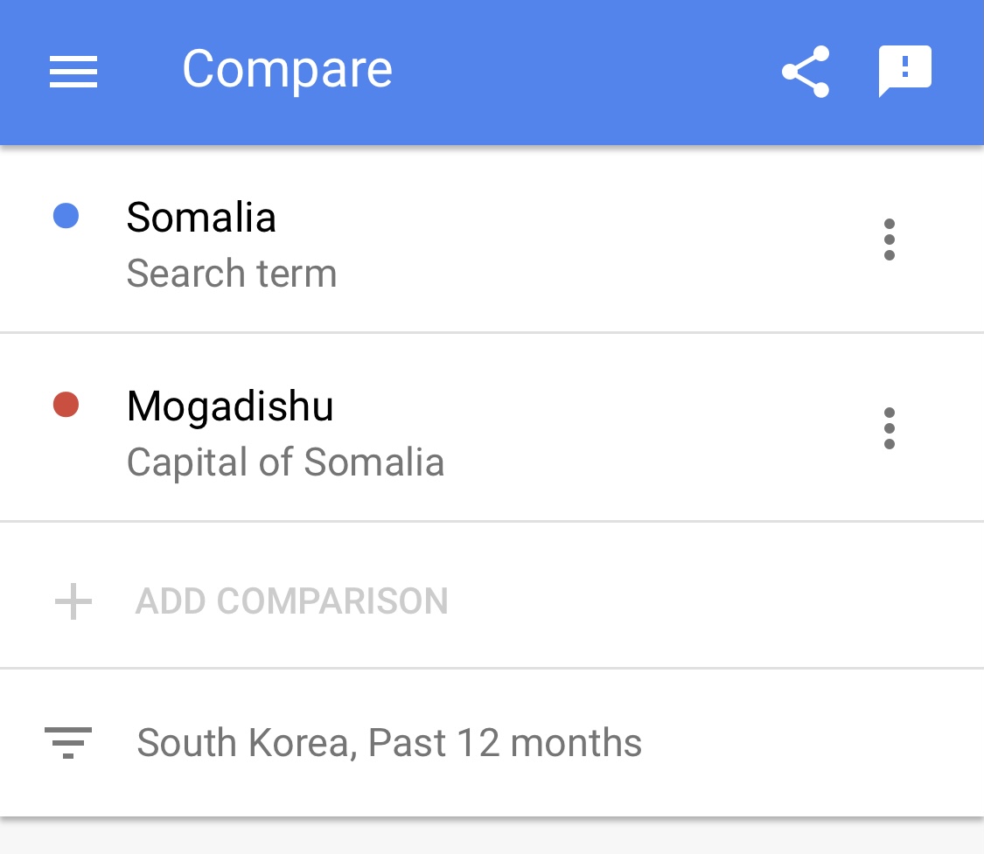984x854 pixels.
Task: Open more options for Mogadishu
Action: 889,428
